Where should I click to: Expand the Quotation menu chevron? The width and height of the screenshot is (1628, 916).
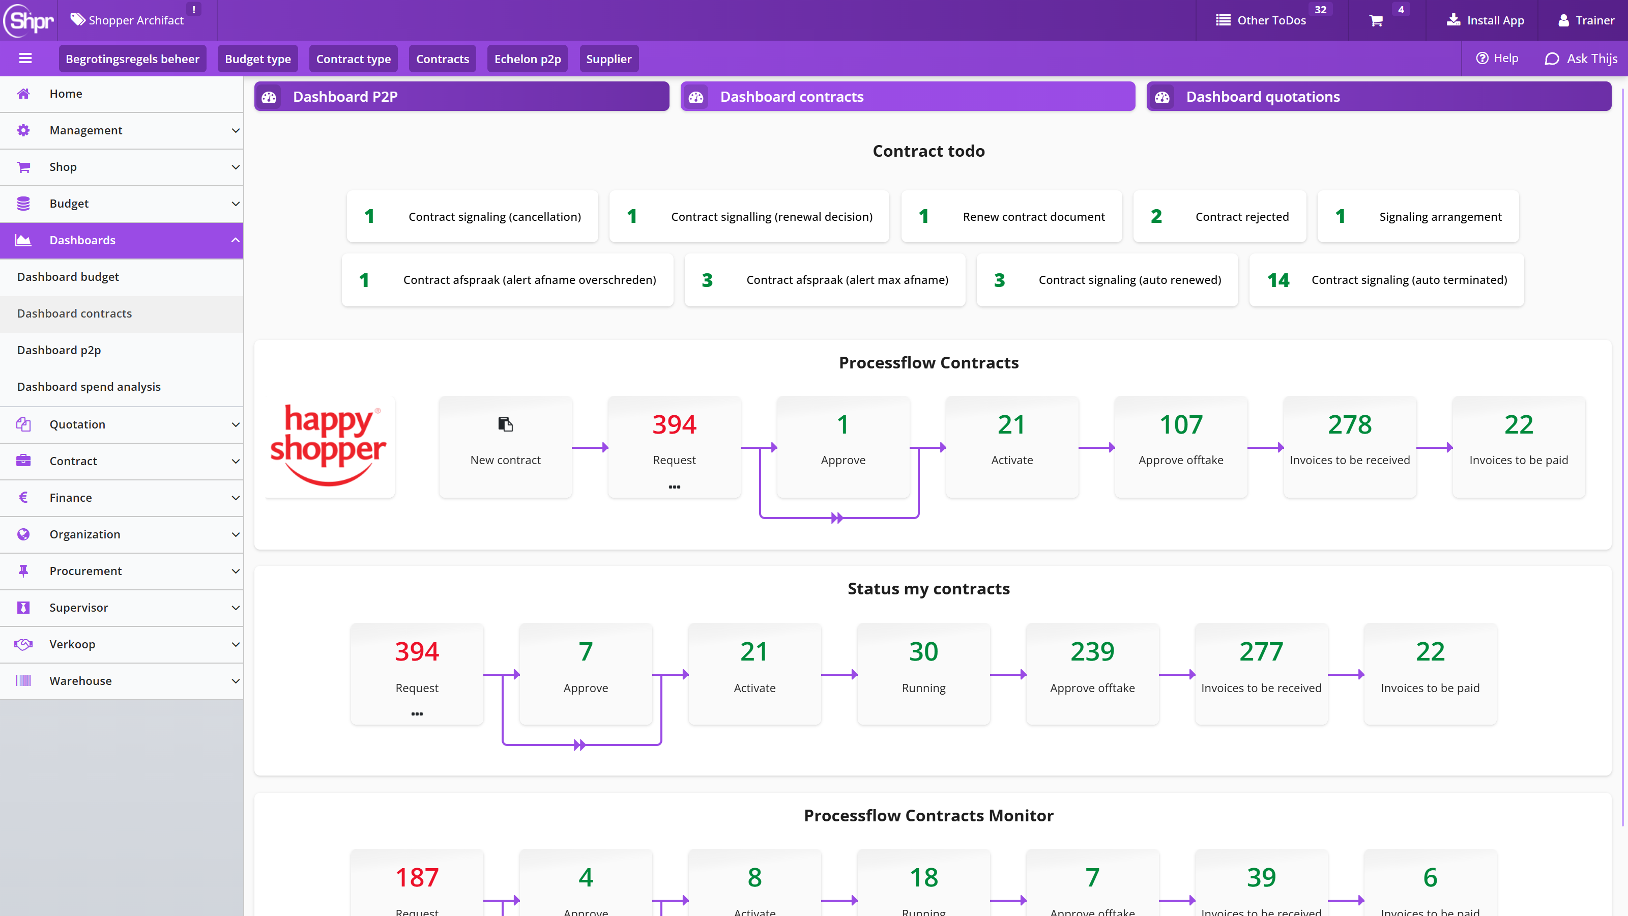[236, 424]
